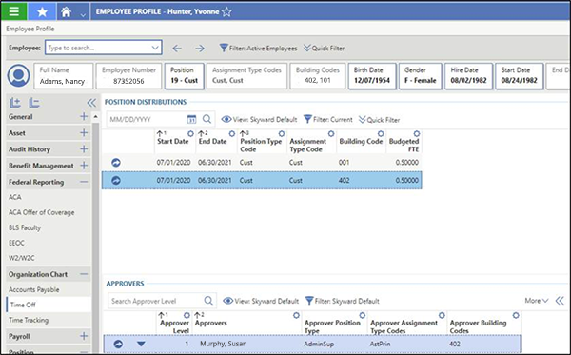Image resolution: width=571 pixels, height=355 pixels.
Task: Expand Murphy, Susan row dropdown triangle
Action: point(141,344)
